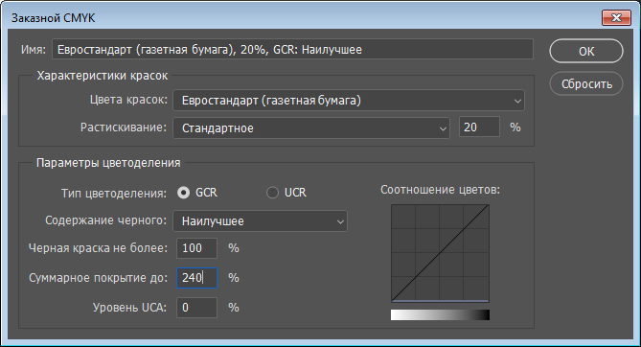
Task: Click the Растискивание label
Action: click(x=124, y=127)
